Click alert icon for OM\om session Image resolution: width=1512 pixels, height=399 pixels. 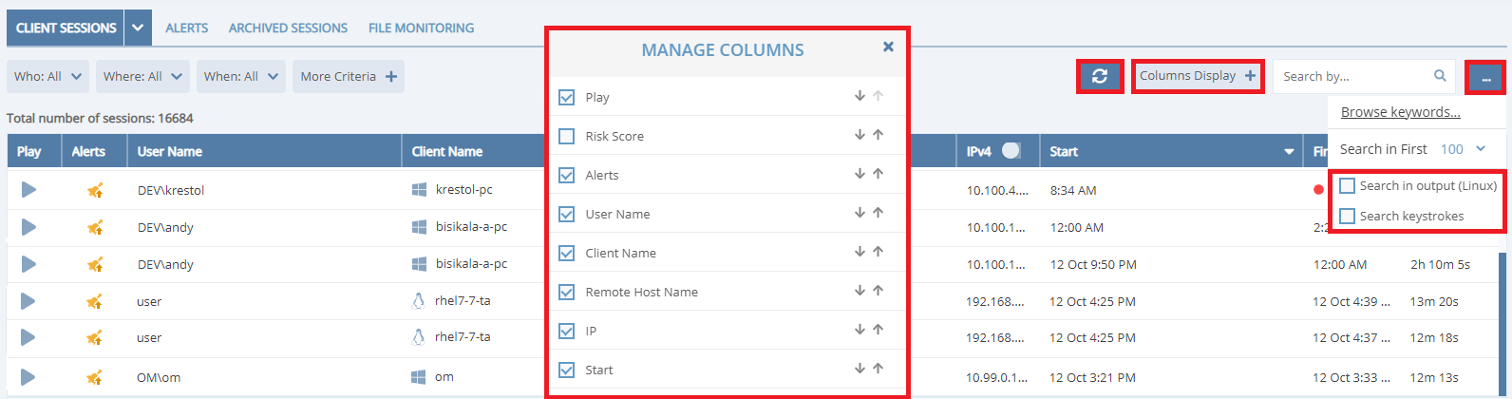95,377
